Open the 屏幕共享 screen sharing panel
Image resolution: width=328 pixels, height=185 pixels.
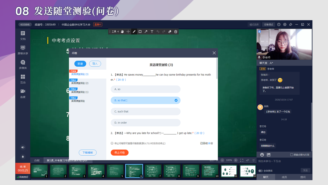(23, 50)
